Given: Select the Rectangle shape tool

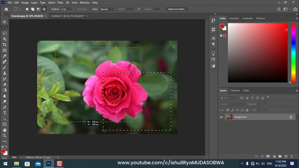Looking at the screenshot, I should [4, 125].
